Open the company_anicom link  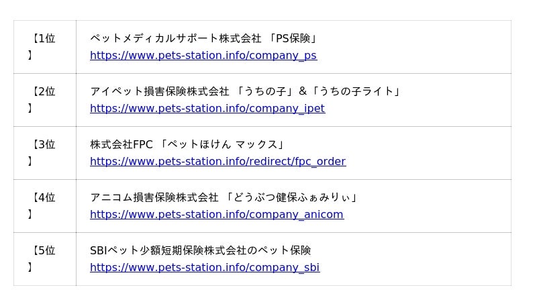point(216,215)
